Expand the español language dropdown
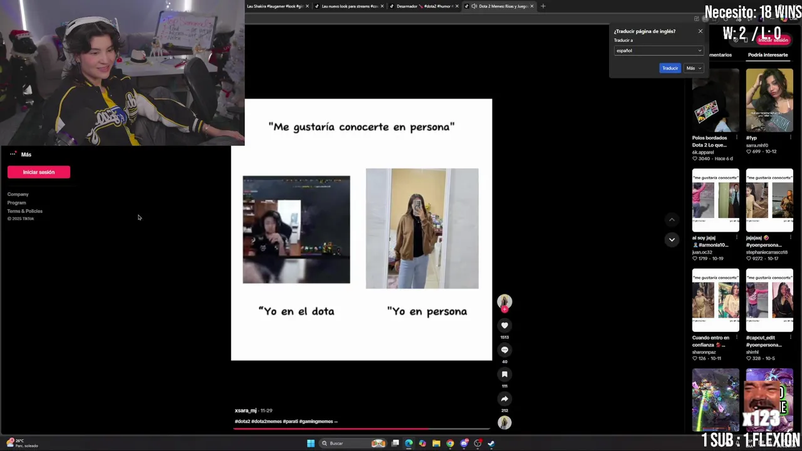The height and width of the screenshot is (451, 802). (x=659, y=51)
